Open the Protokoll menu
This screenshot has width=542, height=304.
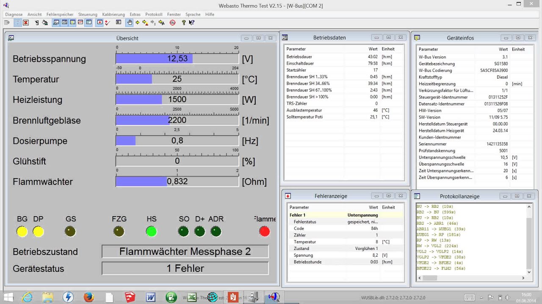point(154,14)
